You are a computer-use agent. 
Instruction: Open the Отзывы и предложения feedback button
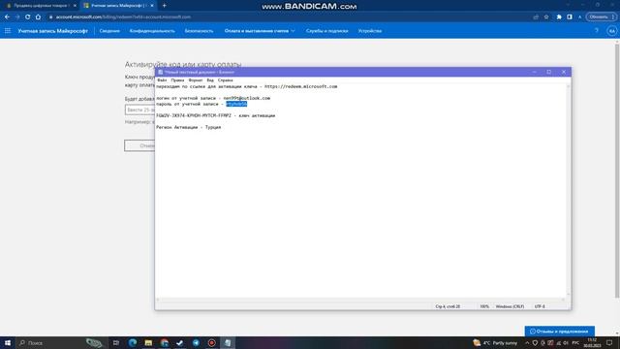coord(559,332)
